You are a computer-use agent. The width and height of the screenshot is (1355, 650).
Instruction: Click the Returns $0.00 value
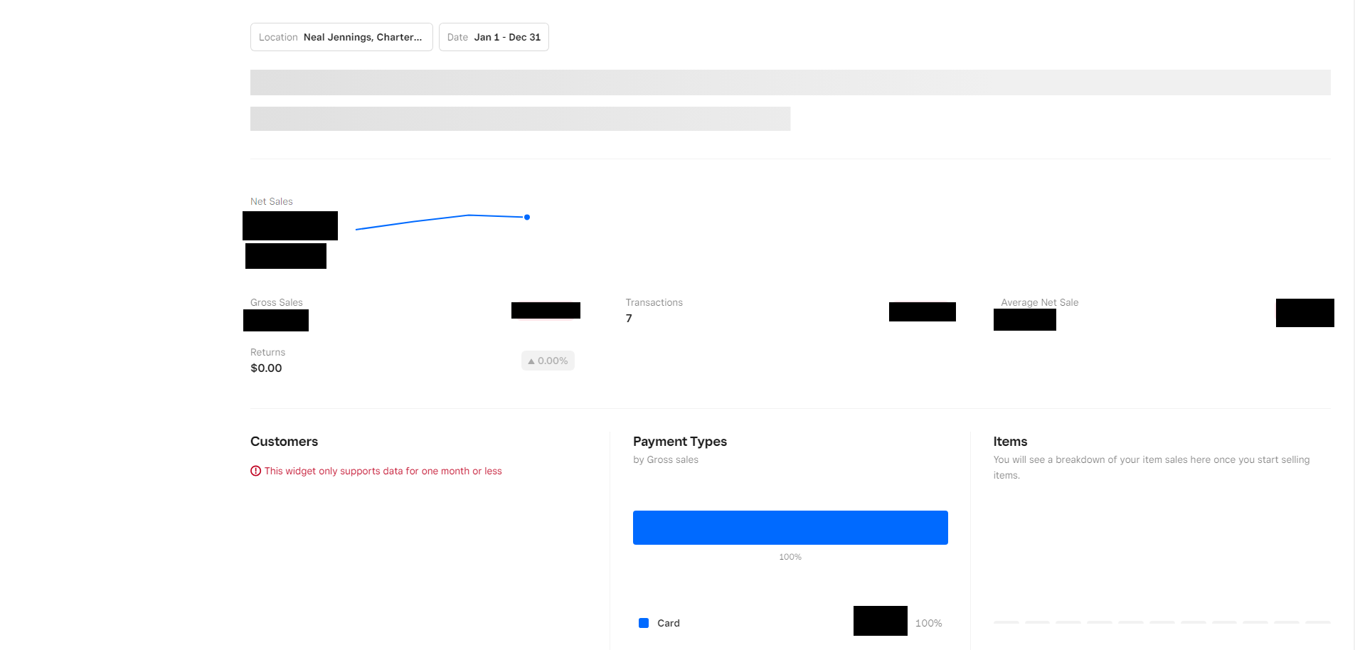point(266,368)
